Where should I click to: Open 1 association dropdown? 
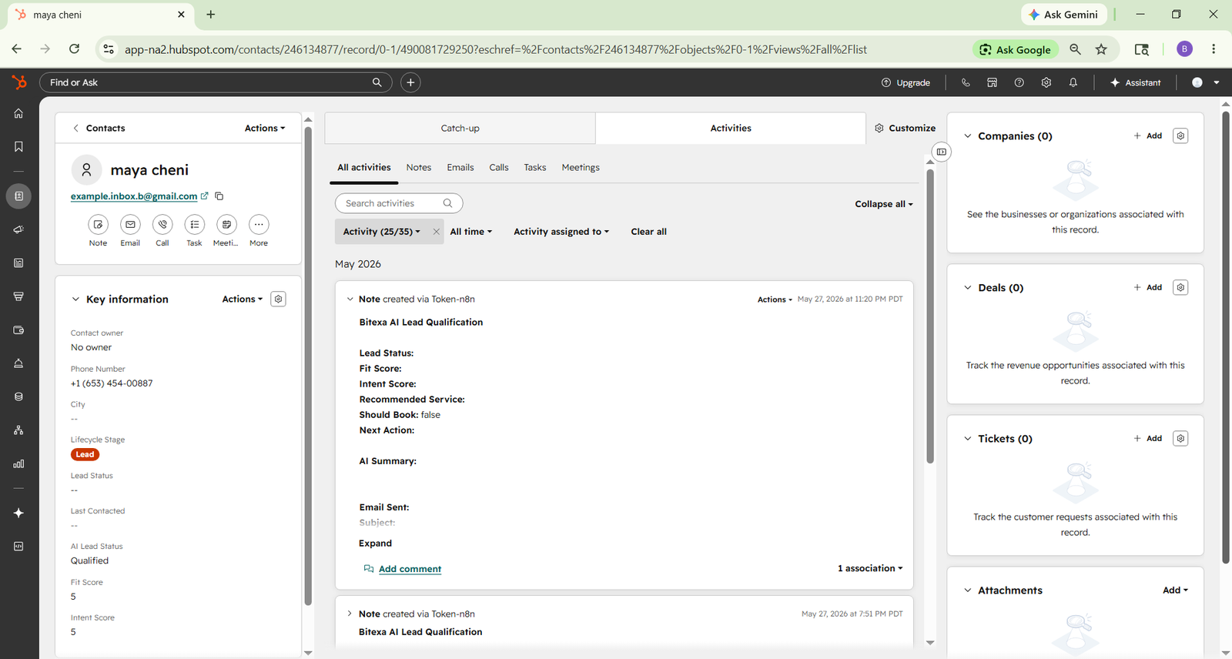870,568
